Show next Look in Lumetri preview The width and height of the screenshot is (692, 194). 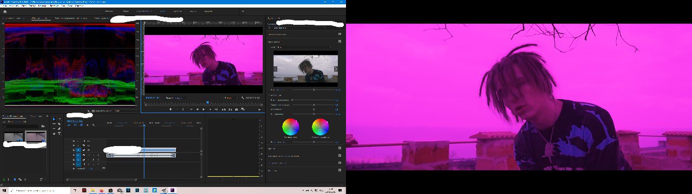click(336, 69)
